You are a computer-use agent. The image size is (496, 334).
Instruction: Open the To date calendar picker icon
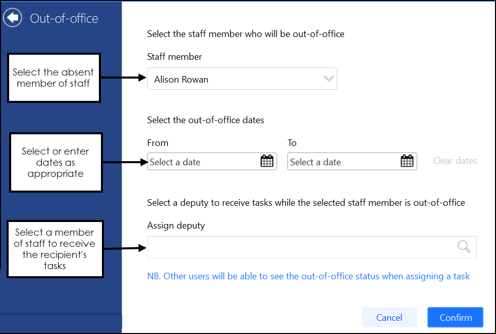407,162
